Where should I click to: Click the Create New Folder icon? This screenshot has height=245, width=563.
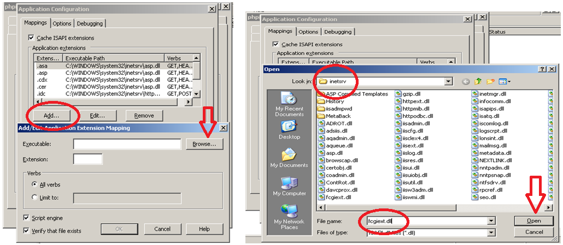(491, 81)
